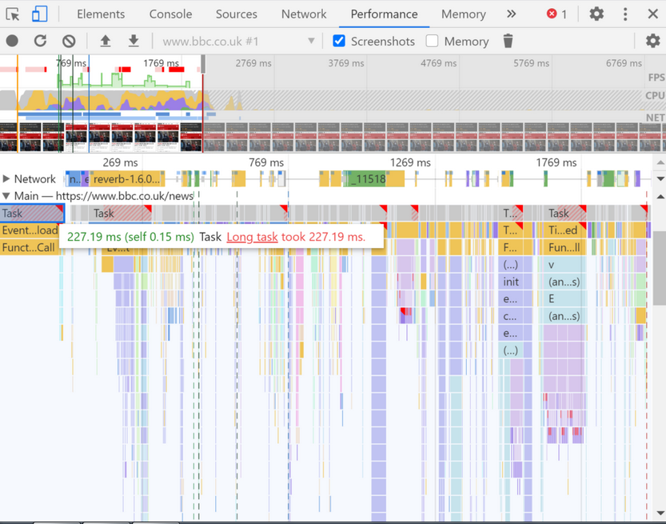666x524 pixels.
Task: Show more DevTools tabs via double chevron
Action: click(512, 14)
